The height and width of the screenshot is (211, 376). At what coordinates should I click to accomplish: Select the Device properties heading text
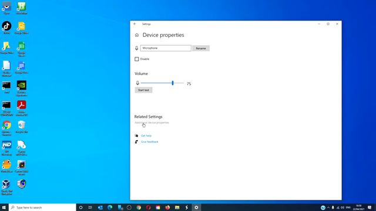[163, 35]
